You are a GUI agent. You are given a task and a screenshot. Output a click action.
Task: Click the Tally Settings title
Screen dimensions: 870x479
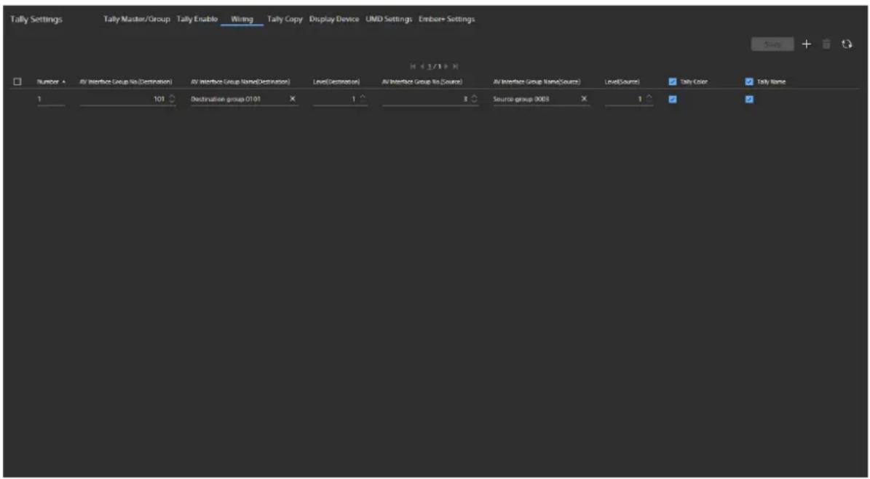[x=36, y=20]
